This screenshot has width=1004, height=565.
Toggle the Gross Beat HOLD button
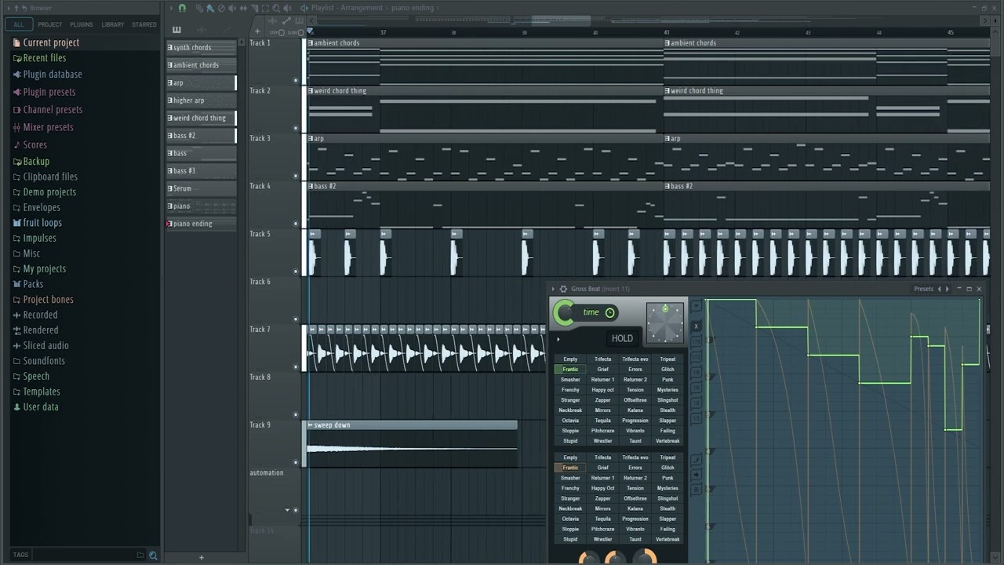coord(622,338)
